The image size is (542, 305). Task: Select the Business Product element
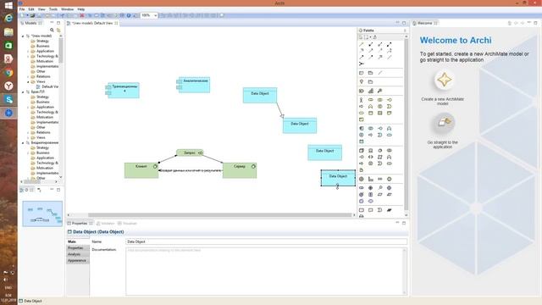pos(362,119)
